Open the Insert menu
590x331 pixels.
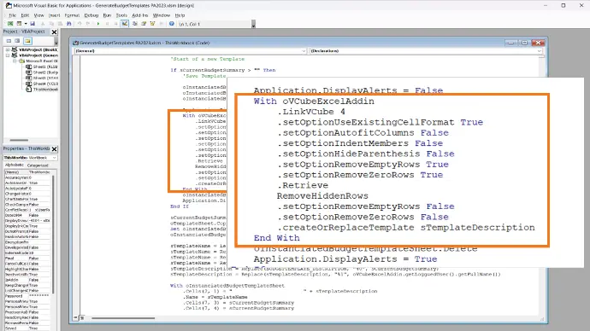pos(54,15)
